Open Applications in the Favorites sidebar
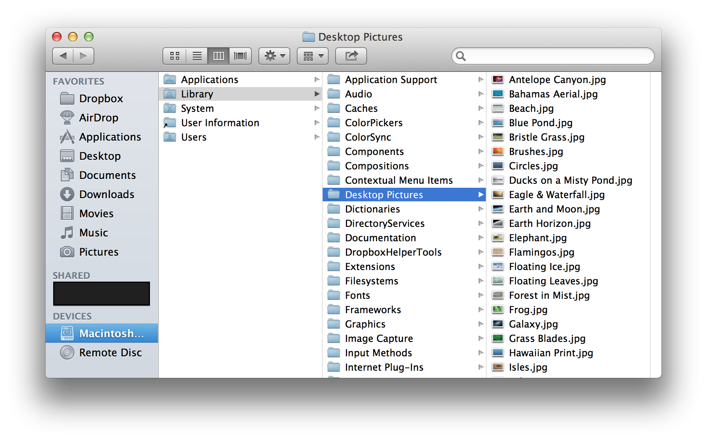707x441 pixels. point(102,137)
